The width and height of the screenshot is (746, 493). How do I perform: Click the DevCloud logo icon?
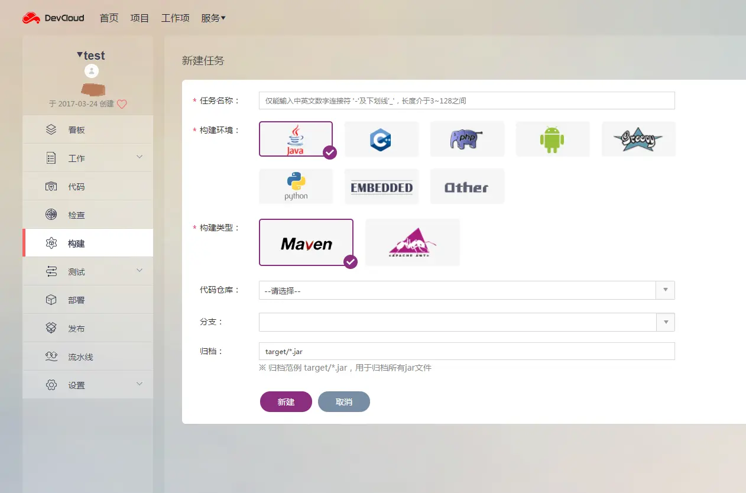[x=31, y=18]
